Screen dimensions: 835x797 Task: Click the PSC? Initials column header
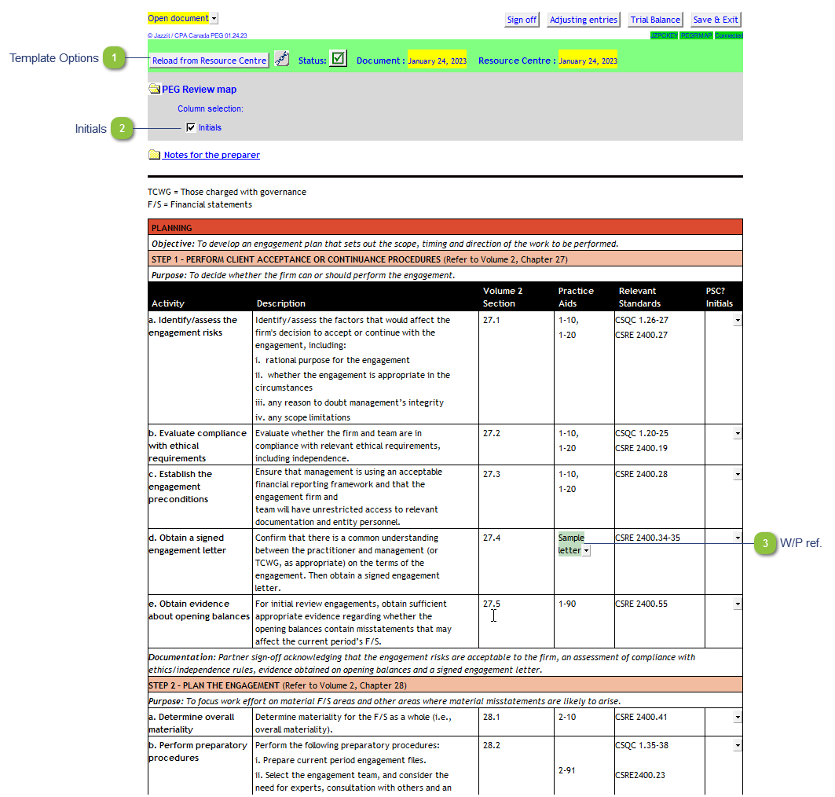click(720, 297)
